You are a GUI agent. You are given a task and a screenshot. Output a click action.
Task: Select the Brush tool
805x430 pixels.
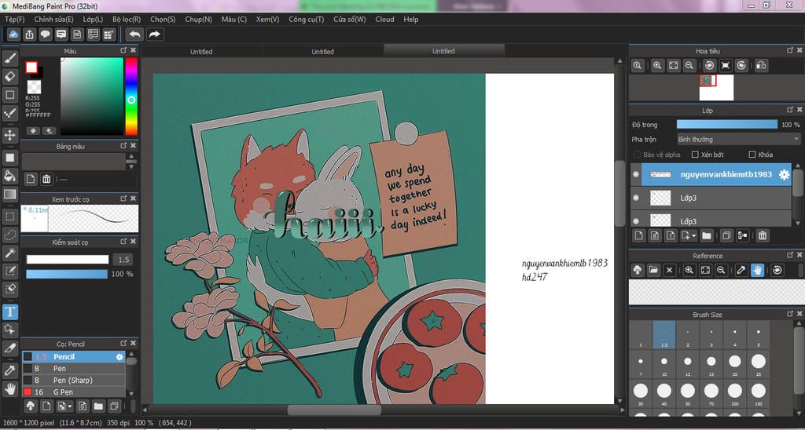click(9, 57)
